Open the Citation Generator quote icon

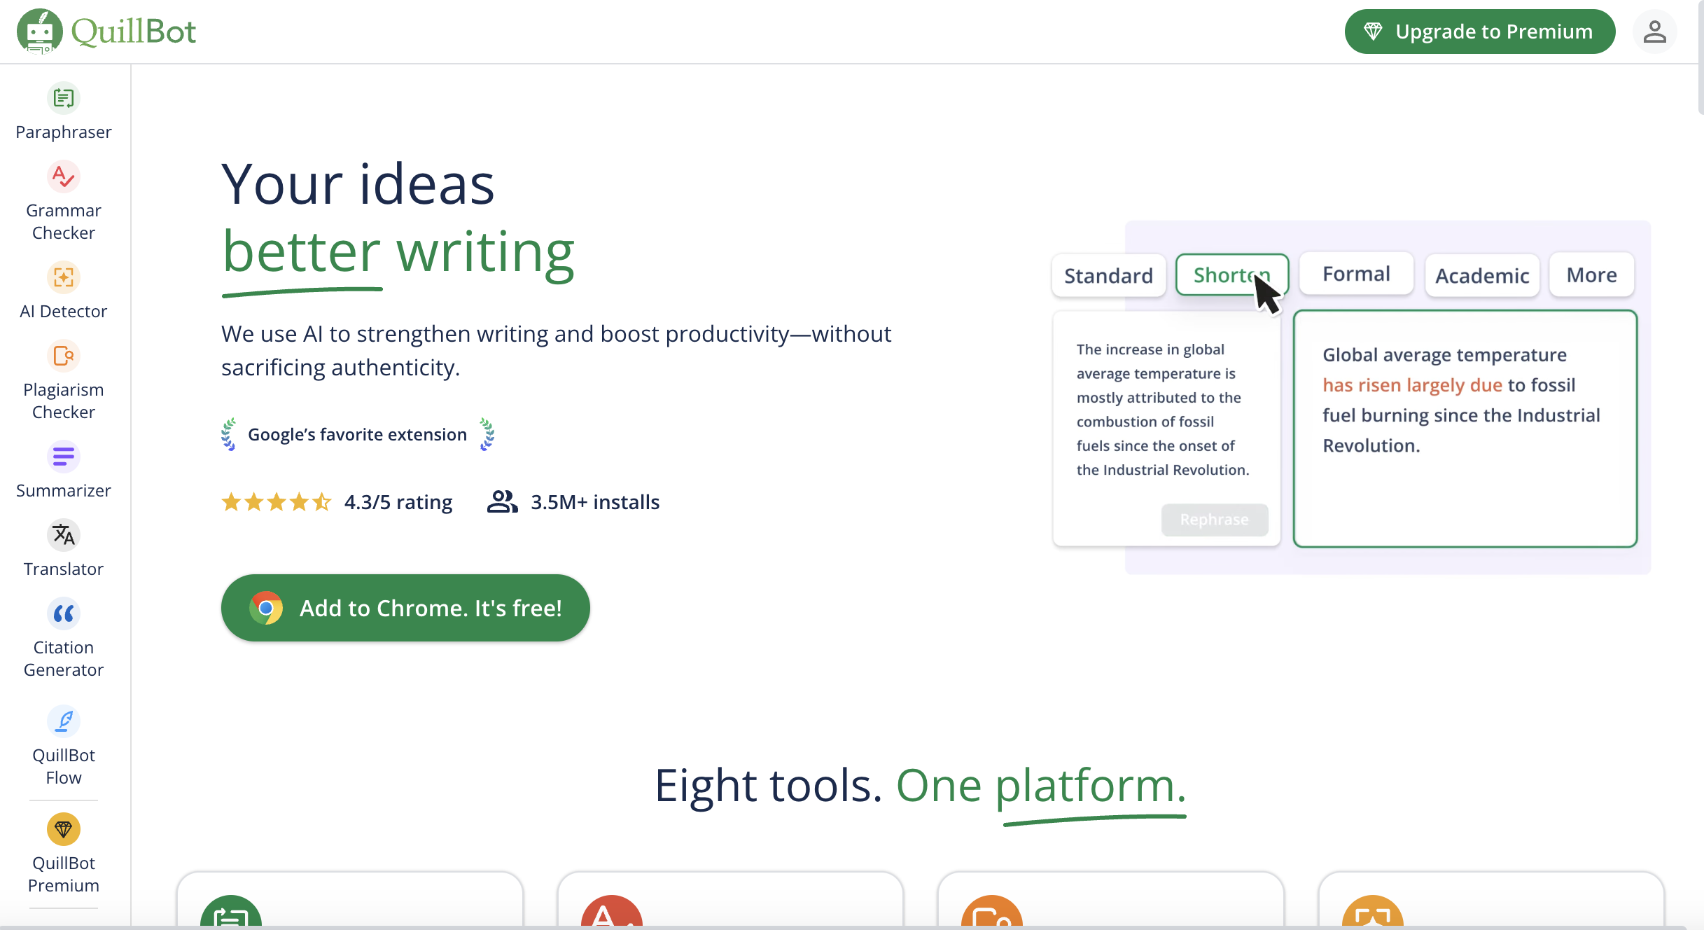pos(64,613)
